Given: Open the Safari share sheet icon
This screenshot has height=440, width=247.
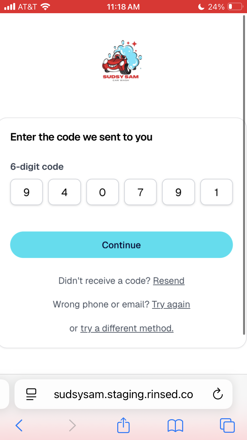Looking at the screenshot, I should (x=123, y=424).
